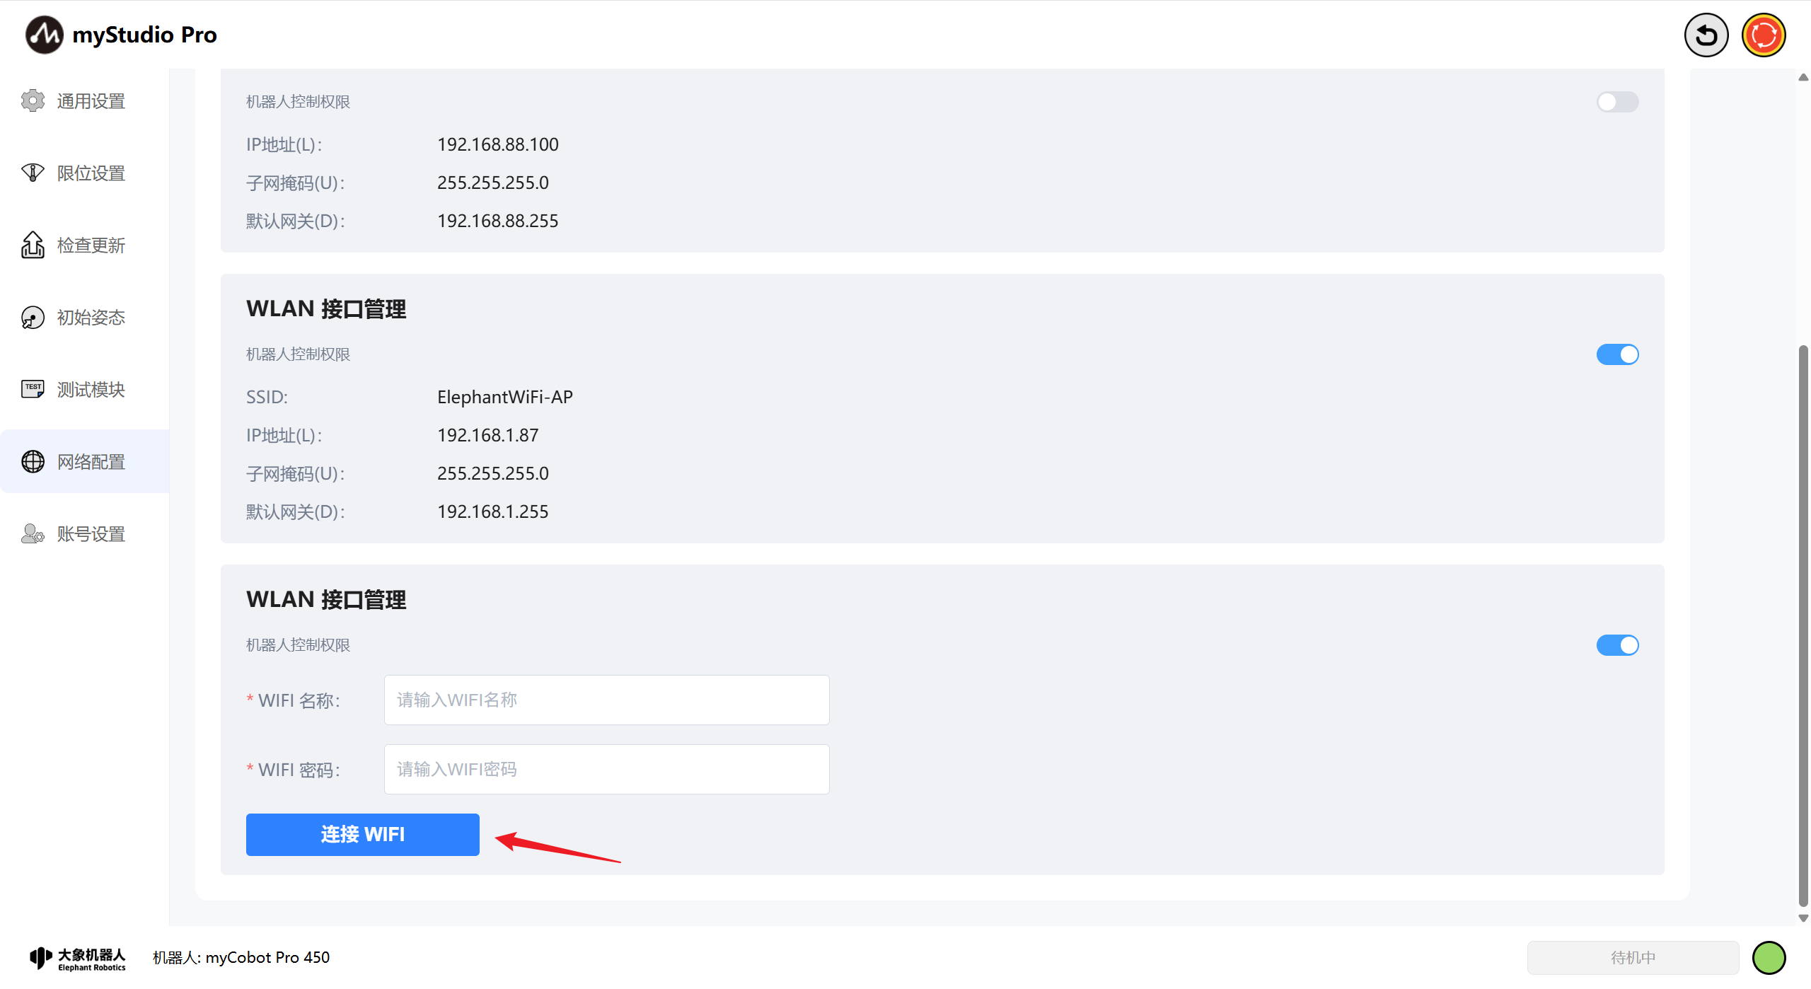1811x989 pixels.
Task: Open the TEST module icon
Action: pyautogui.click(x=33, y=389)
